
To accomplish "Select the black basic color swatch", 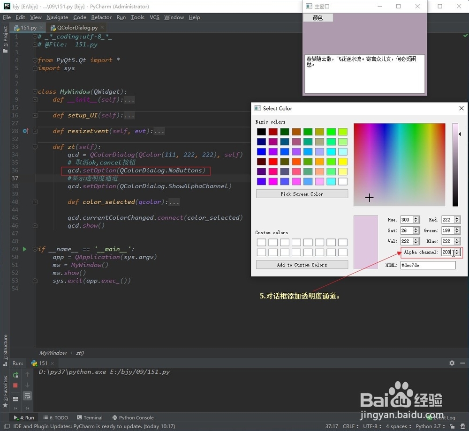I will [261, 132].
